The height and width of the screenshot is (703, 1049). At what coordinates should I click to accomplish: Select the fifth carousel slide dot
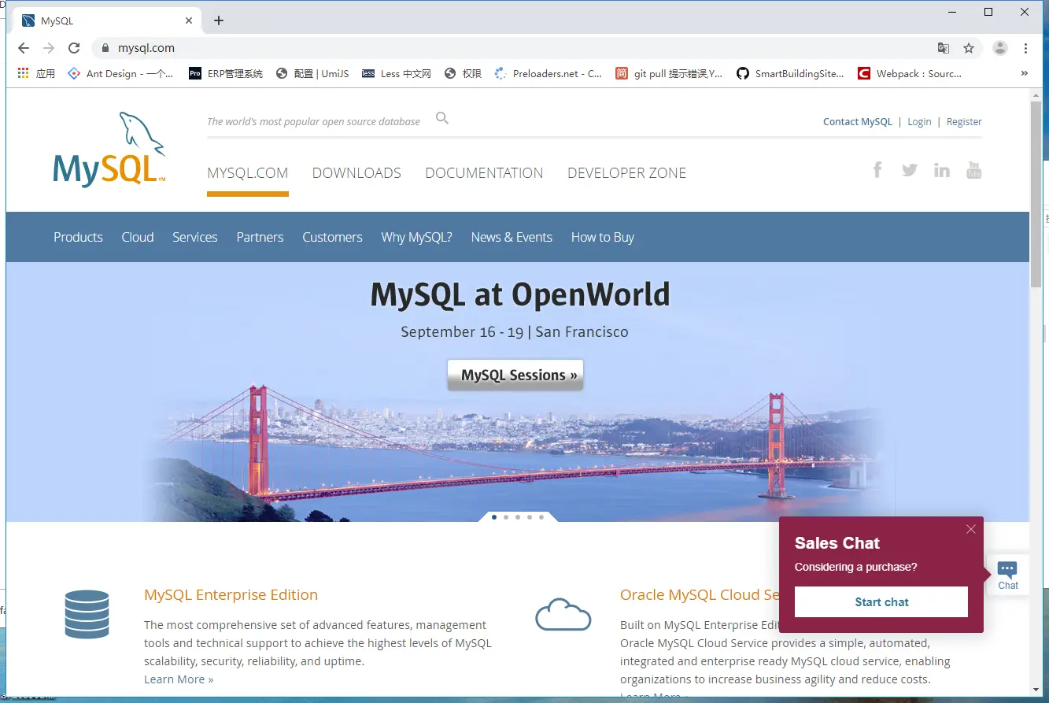point(541,517)
